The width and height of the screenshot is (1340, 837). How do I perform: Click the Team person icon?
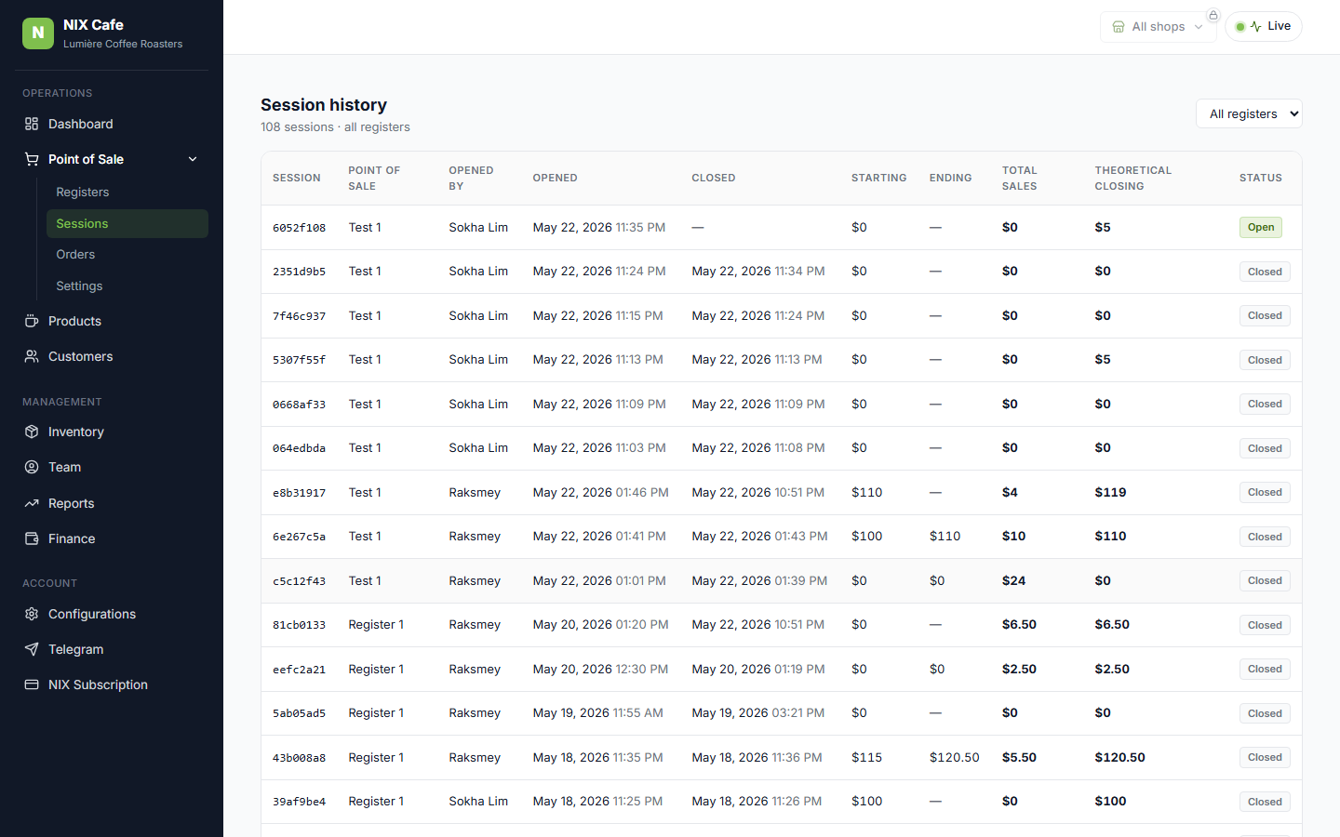point(32,467)
